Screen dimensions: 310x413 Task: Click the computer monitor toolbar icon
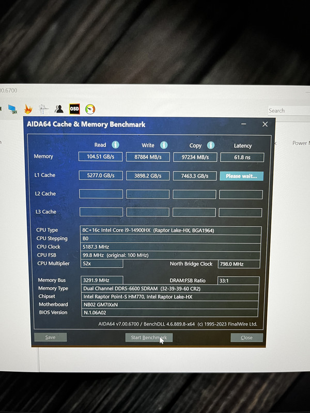click(12, 109)
